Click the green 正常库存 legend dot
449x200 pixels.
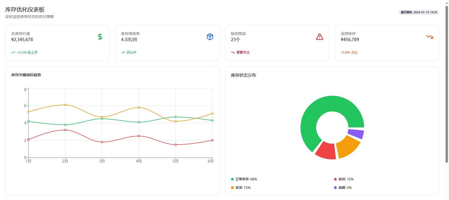232,179
